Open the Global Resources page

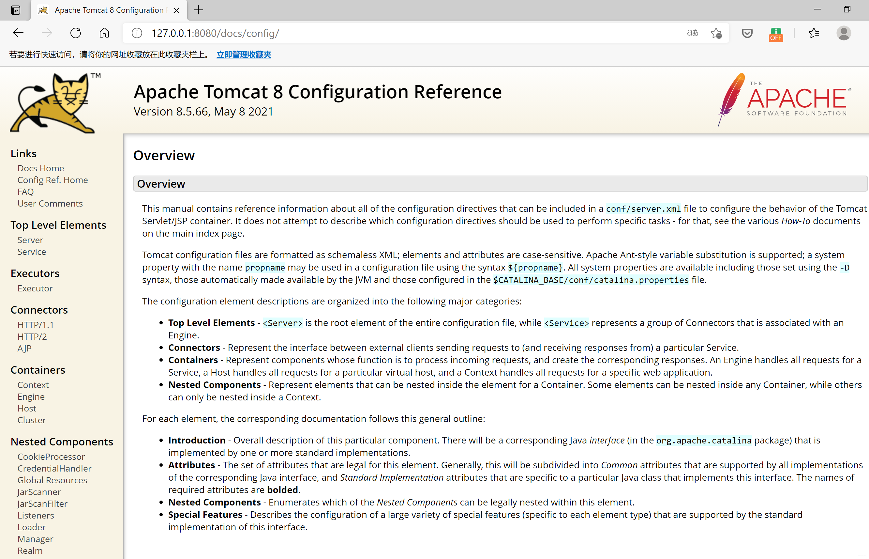point(52,480)
